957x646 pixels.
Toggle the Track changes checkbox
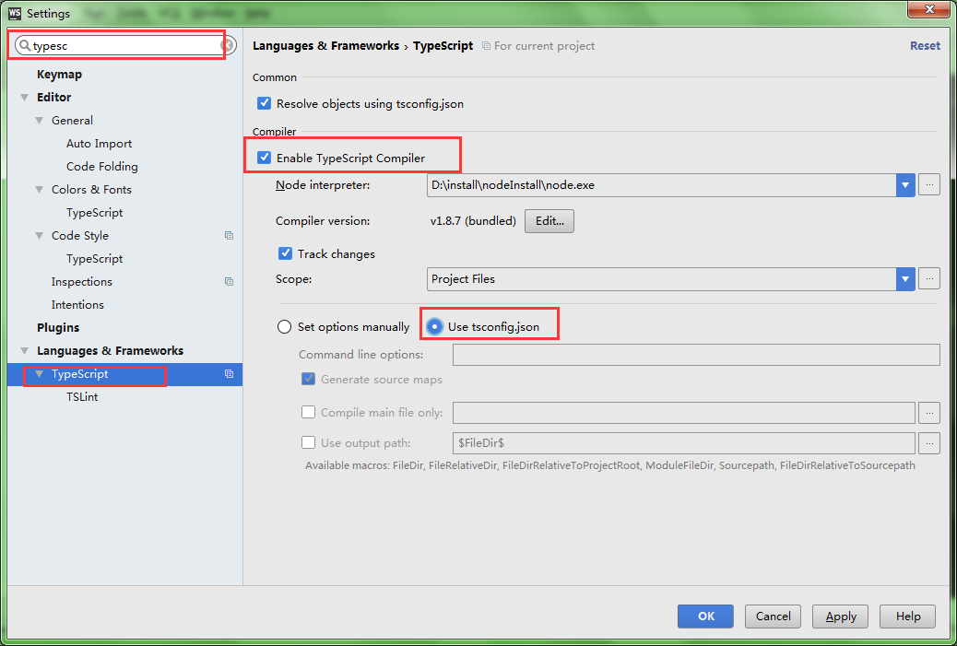tap(285, 253)
